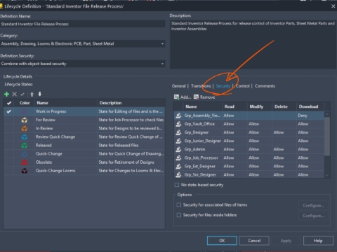Cancel the lifecycle definition changes
Viewport: 337px width, 252px height.
tap(254, 241)
